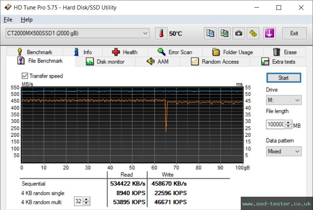Switch to the Disk monitor tab
The image size is (313, 210).
pyautogui.click(x=105, y=62)
